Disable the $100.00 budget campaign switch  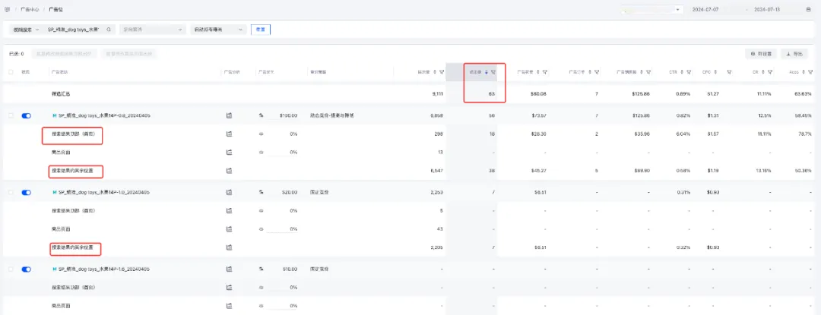(x=26, y=115)
